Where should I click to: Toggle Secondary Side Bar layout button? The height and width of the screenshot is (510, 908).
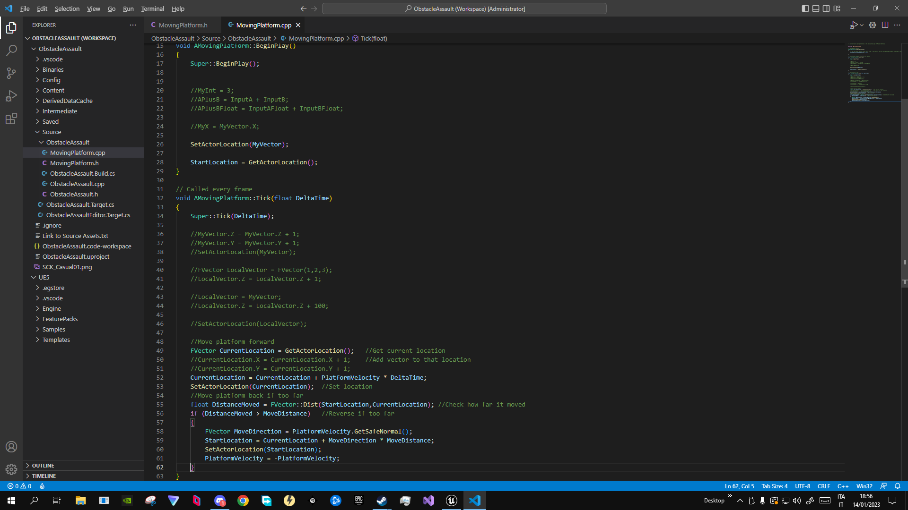tap(826, 8)
